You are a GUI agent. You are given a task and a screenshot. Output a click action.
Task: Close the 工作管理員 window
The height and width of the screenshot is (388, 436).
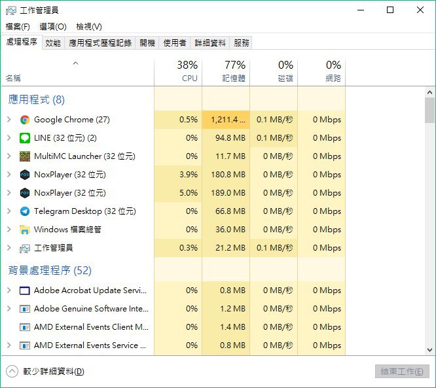click(420, 10)
